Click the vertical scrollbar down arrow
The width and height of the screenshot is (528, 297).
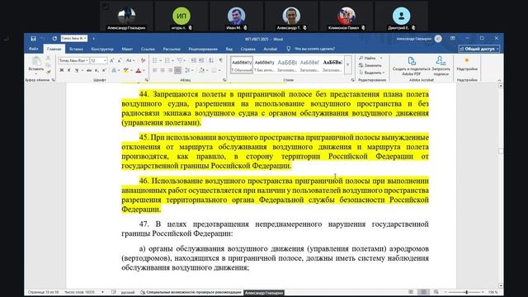tap(501, 285)
